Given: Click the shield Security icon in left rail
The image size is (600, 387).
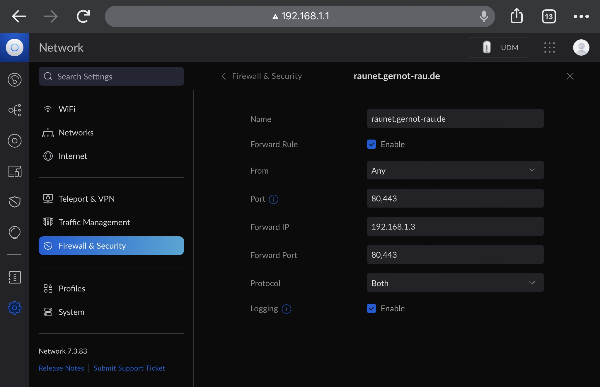Looking at the screenshot, I should (x=15, y=202).
